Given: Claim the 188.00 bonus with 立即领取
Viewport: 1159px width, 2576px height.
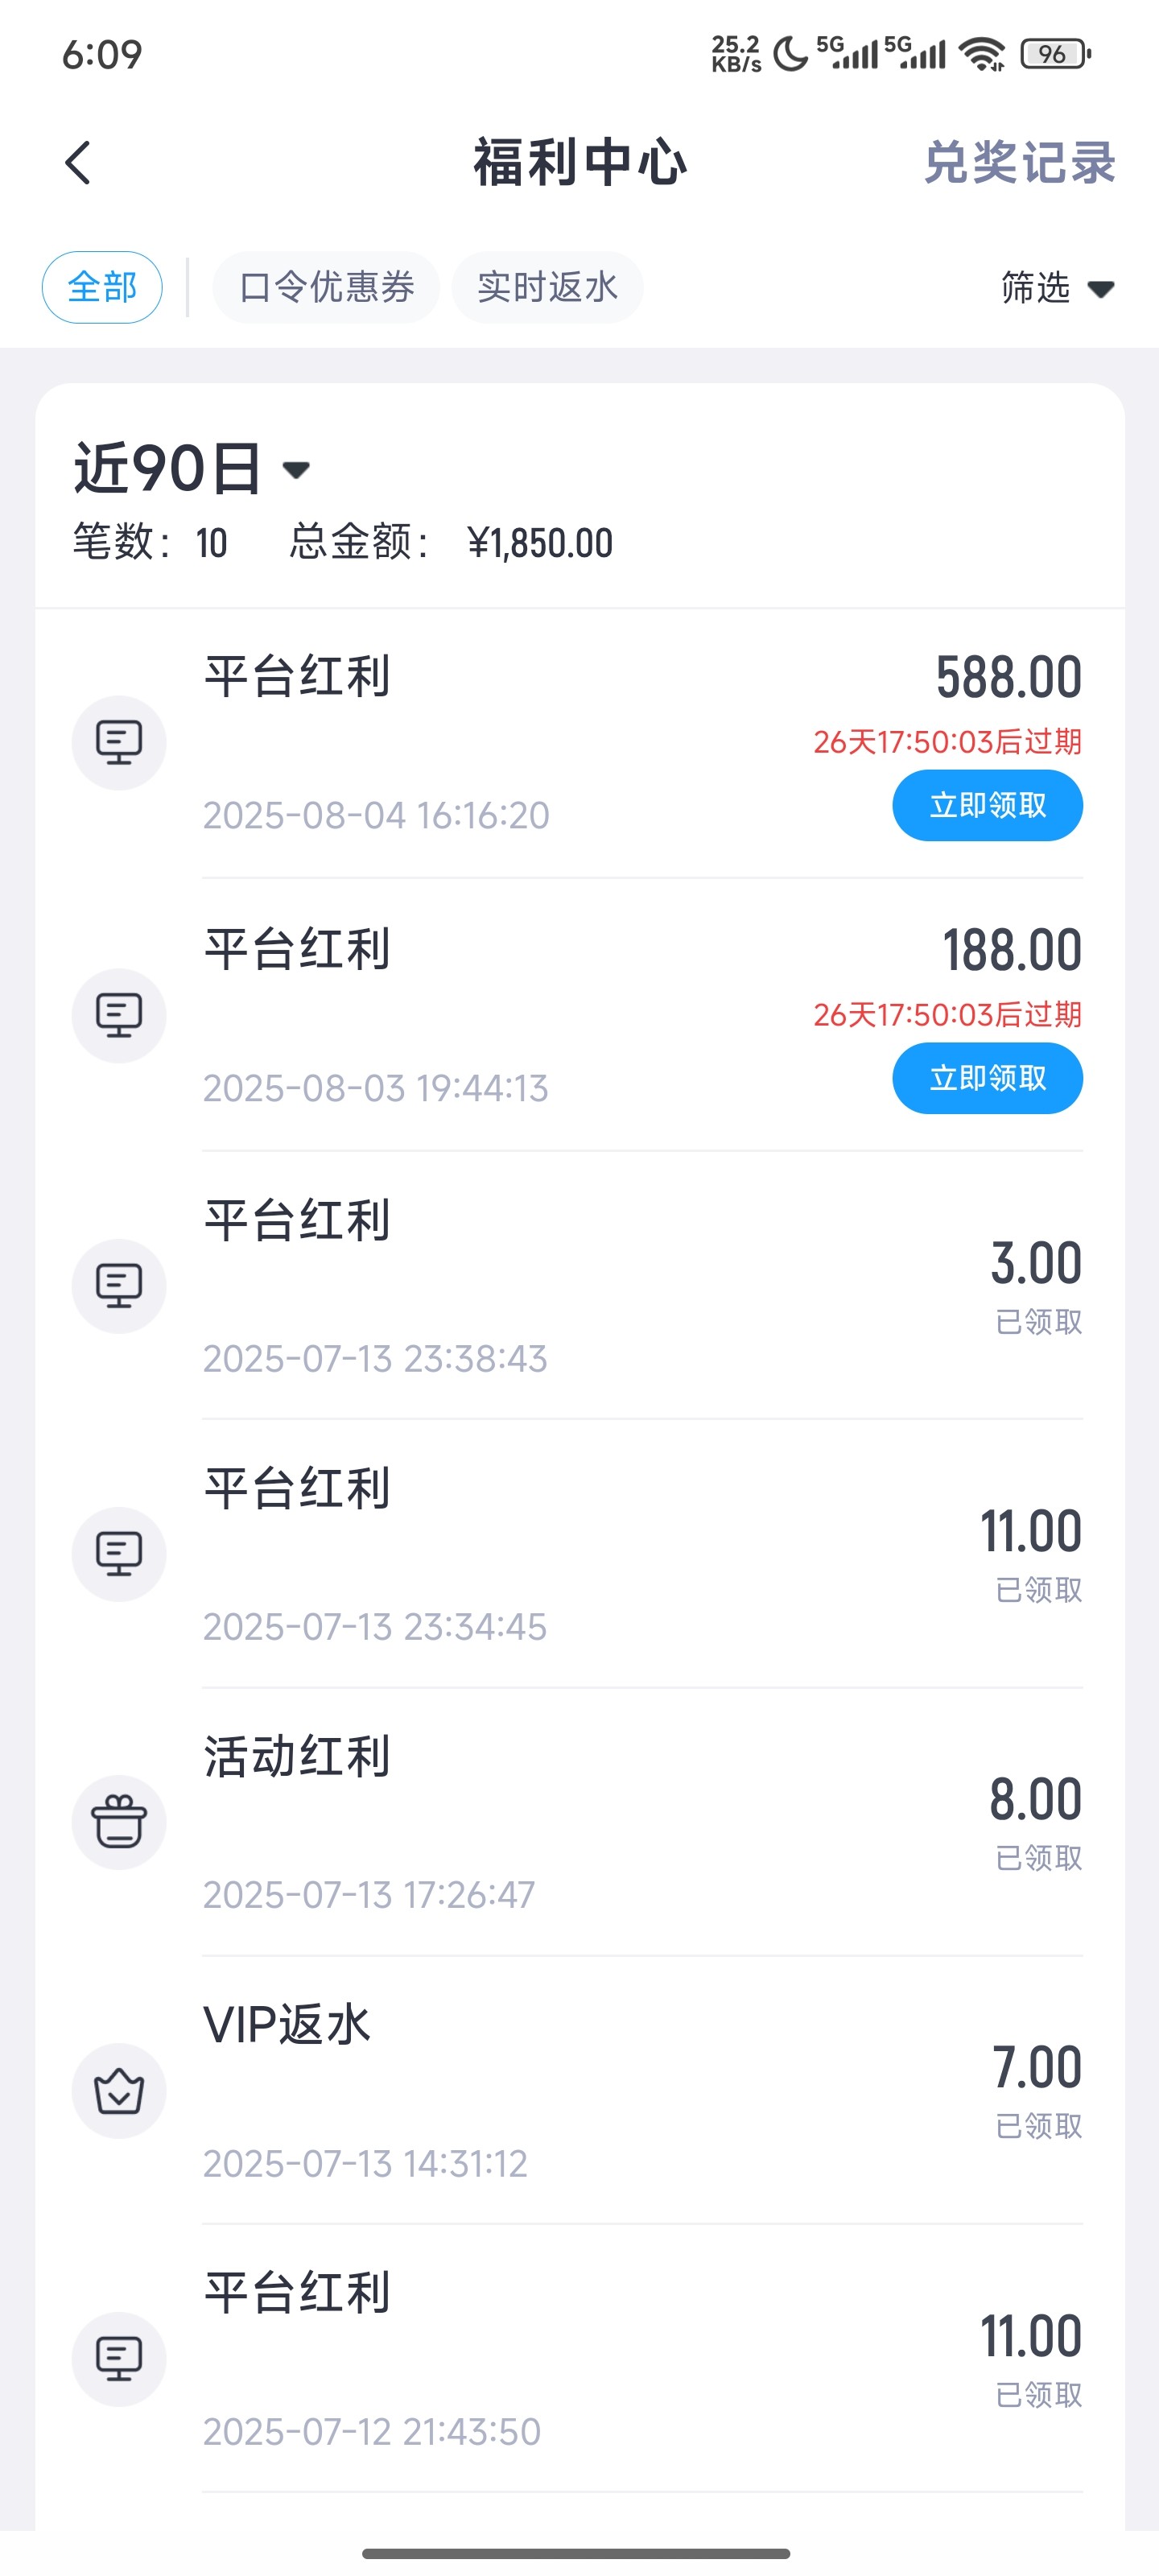Looking at the screenshot, I should tap(987, 1079).
